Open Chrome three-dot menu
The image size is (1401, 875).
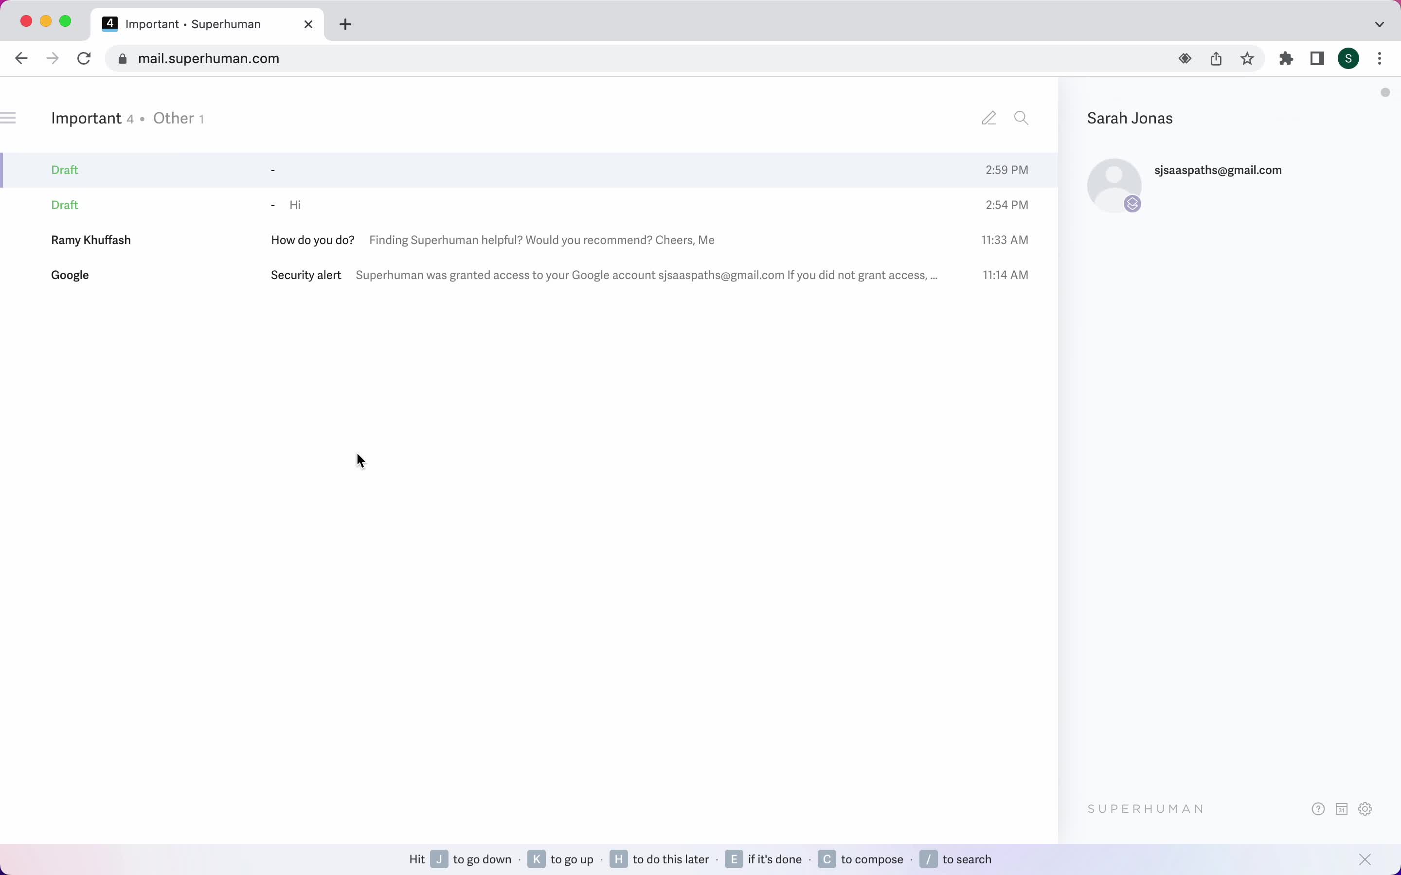coord(1380,58)
